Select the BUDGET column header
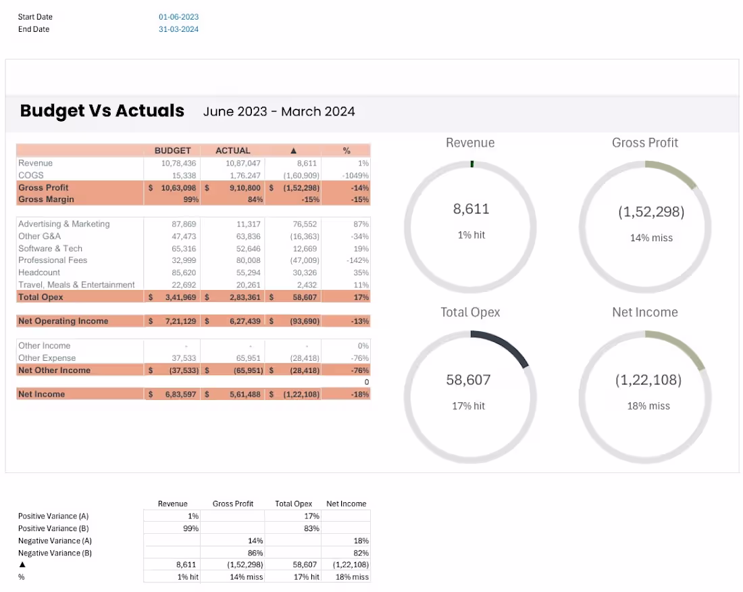743x592 pixels. coord(172,150)
